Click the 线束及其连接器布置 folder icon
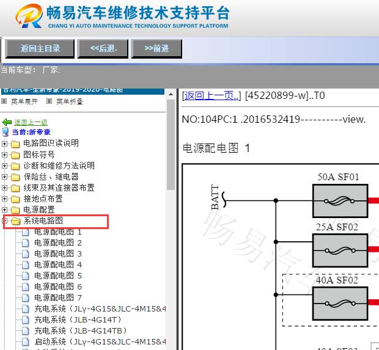This screenshot has height=350, width=379. (15, 188)
